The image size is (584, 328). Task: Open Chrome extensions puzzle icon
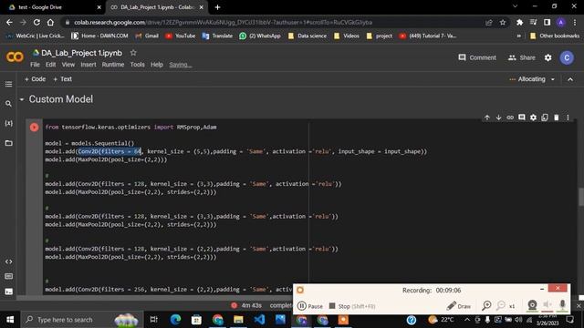click(x=519, y=22)
